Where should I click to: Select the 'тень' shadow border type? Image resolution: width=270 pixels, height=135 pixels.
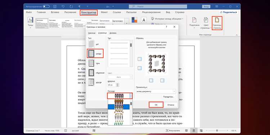tap(94, 63)
